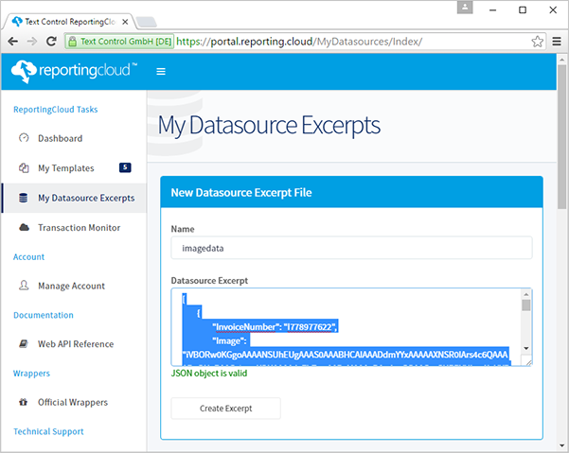The width and height of the screenshot is (569, 453).
Task: Go back to previous page
Action: point(12,42)
